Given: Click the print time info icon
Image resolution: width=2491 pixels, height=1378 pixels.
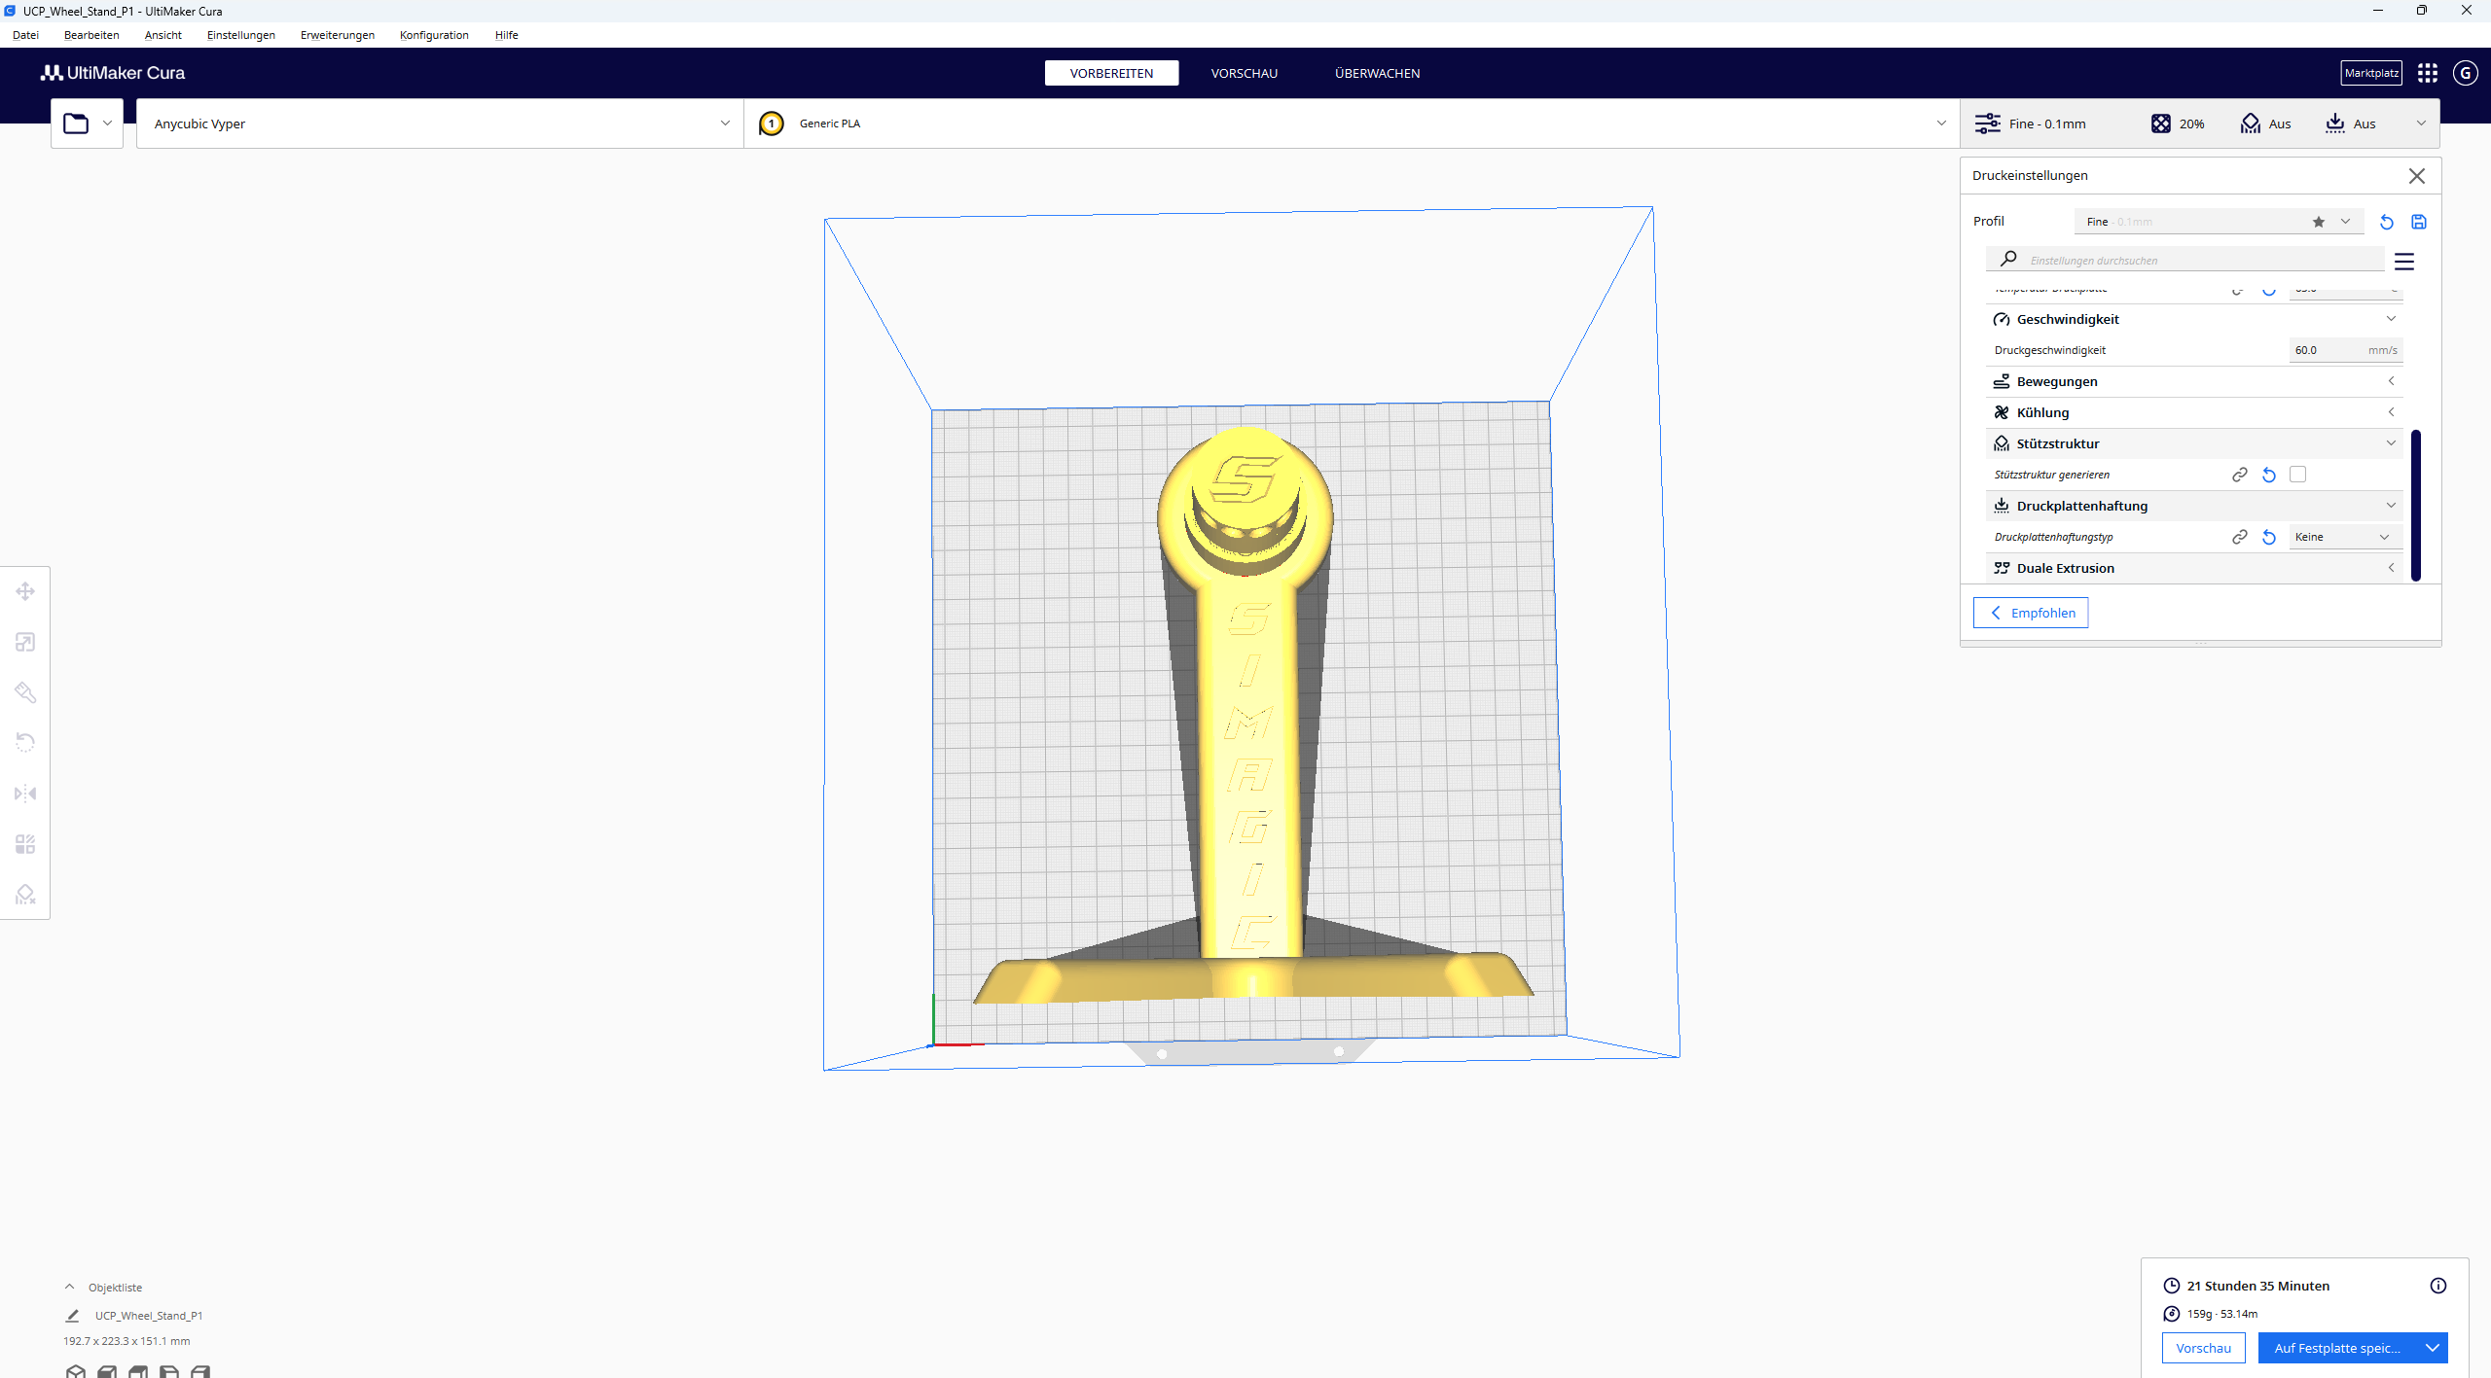Looking at the screenshot, I should 2438,1286.
